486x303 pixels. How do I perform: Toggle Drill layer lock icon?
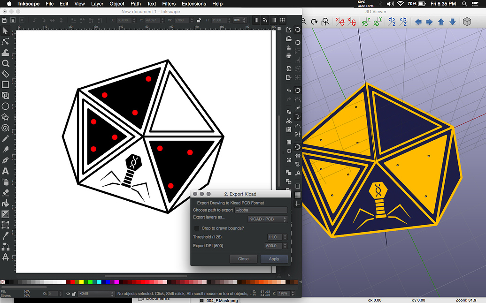coord(74,294)
